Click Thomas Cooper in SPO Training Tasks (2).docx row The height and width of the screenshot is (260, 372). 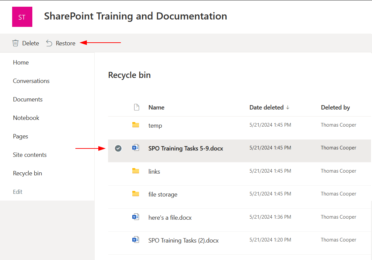(339, 240)
